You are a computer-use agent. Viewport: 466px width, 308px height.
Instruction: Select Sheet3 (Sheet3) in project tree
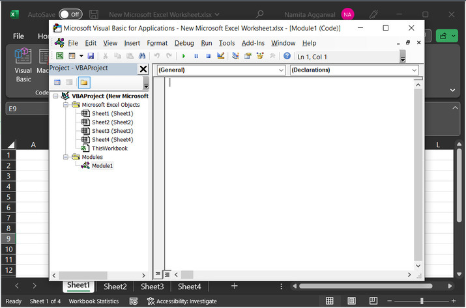pos(112,131)
